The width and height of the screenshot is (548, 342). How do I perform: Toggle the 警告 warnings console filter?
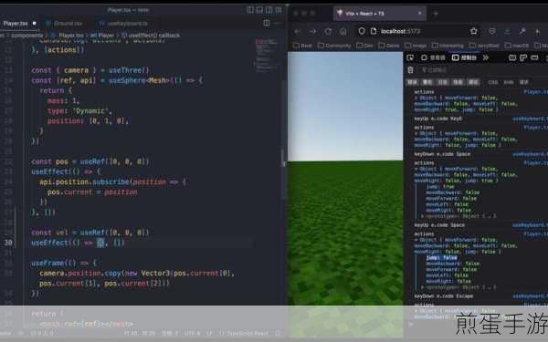[x=427, y=82]
